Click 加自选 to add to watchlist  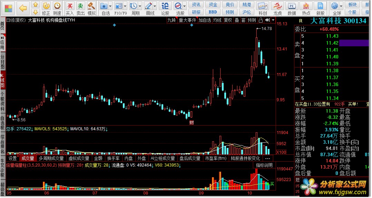[205, 20]
